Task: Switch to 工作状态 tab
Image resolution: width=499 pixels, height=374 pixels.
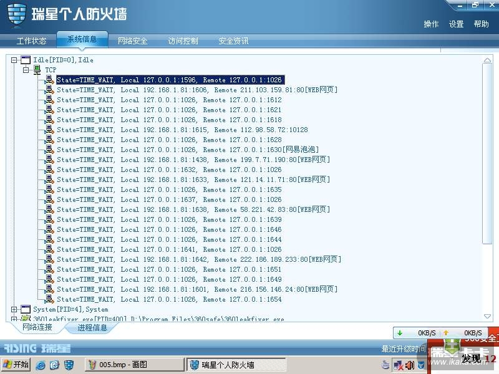Action: [x=31, y=41]
